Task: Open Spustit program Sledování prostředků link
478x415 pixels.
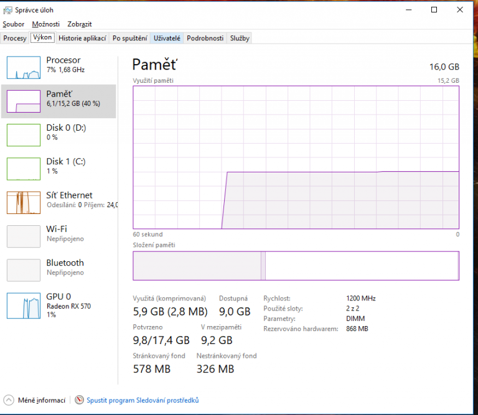Action: tap(143, 400)
